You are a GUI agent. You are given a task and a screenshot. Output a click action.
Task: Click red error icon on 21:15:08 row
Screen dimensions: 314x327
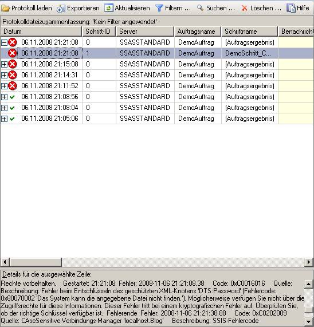point(13,64)
